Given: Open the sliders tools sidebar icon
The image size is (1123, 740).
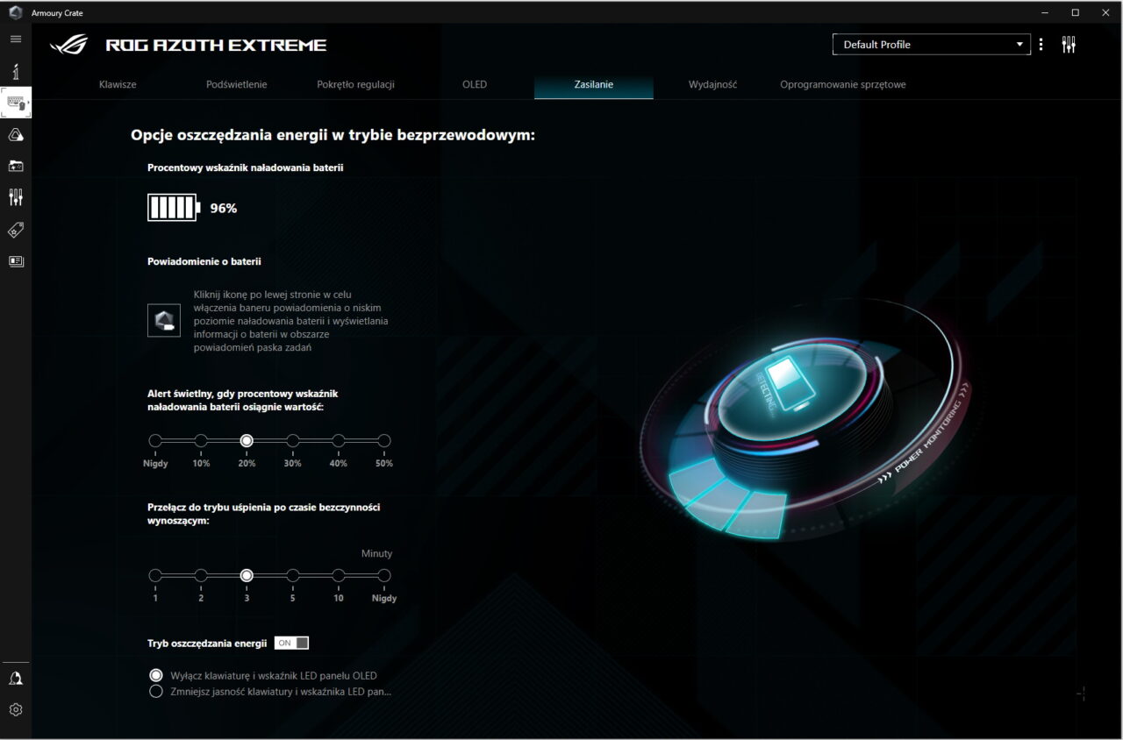Looking at the screenshot, I should pyautogui.click(x=16, y=197).
